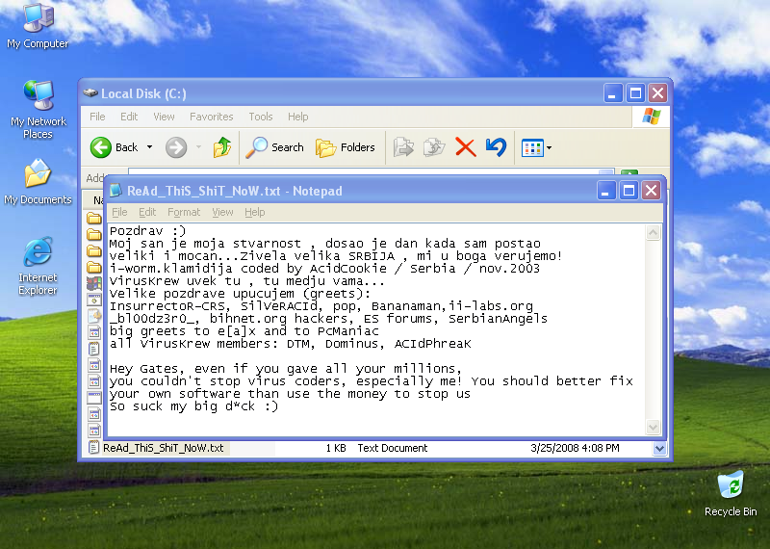
Task: Open Help menu in Local Disk window
Action: [297, 117]
